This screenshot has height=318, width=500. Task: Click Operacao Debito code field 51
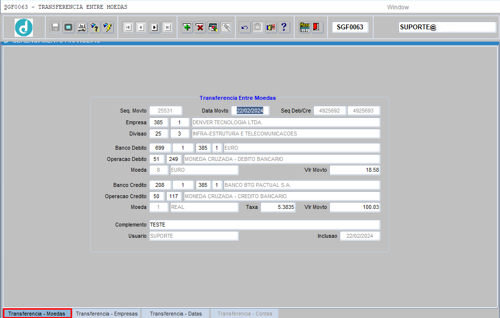click(156, 159)
